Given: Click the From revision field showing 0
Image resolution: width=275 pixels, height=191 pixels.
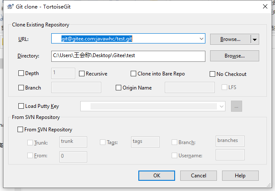Looking at the screenshot, I should (73, 157).
